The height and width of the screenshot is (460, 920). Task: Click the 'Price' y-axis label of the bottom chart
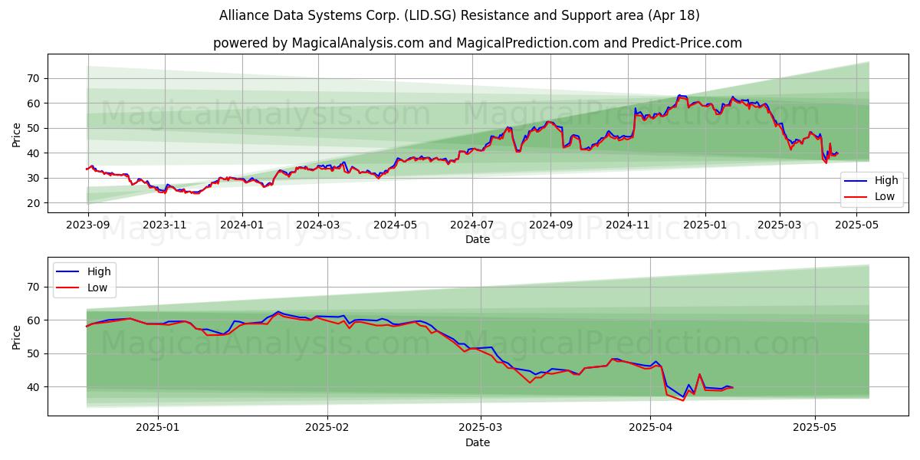pos(17,337)
